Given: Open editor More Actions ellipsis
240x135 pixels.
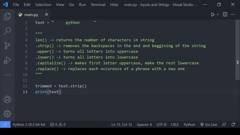Looking at the screenshot, I should 233,14.
